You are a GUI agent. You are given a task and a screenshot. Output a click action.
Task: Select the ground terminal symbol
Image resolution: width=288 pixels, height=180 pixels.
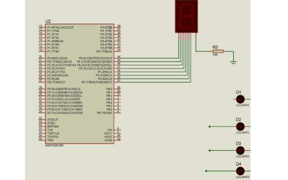tap(234, 63)
